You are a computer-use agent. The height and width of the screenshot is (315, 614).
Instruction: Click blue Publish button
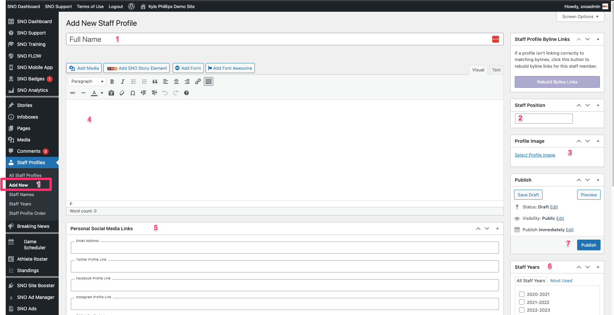pos(589,245)
